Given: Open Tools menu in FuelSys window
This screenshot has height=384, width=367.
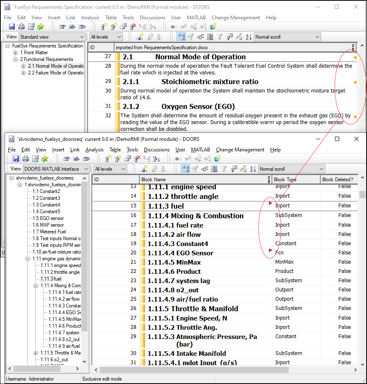Looking at the screenshot, I should tap(128, 18).
